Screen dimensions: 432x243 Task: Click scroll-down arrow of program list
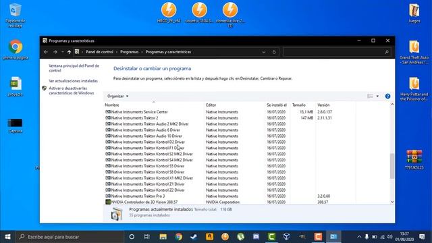[x=392, y=202]
